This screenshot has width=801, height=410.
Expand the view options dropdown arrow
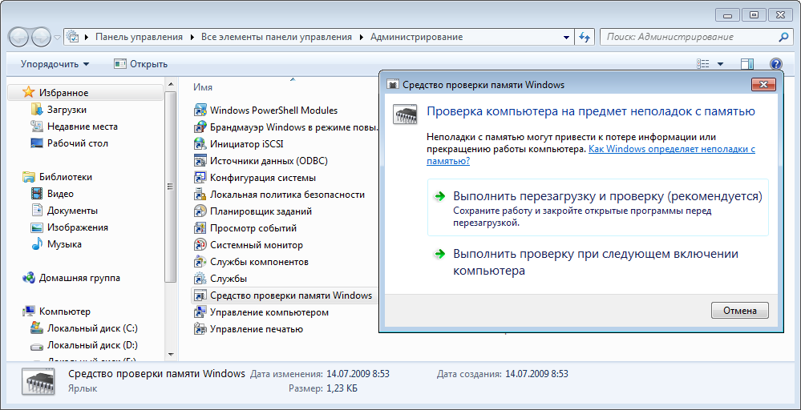coord(720,64)
